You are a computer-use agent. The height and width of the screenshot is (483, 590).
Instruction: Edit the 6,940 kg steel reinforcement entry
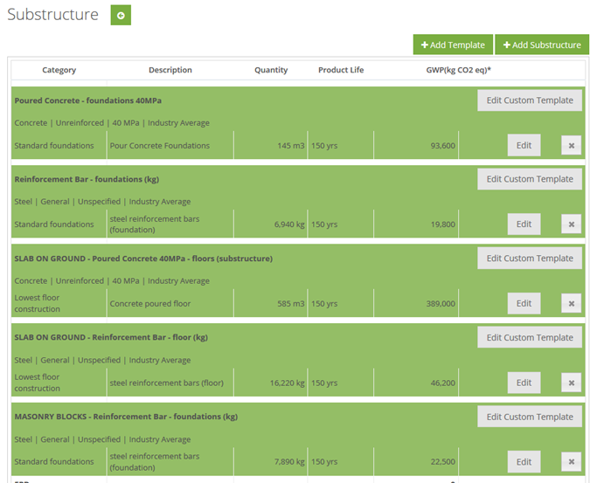[524, 224]
